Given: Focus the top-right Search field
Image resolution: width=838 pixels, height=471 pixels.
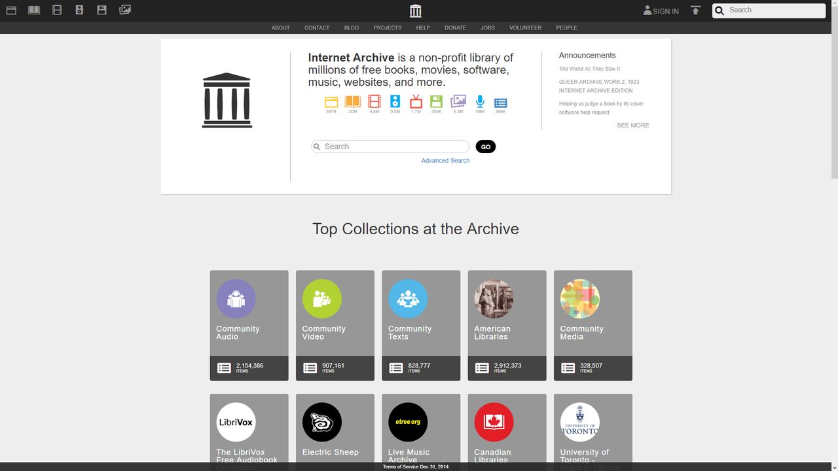Looking at the screenshot, I should tap(769, 10).
